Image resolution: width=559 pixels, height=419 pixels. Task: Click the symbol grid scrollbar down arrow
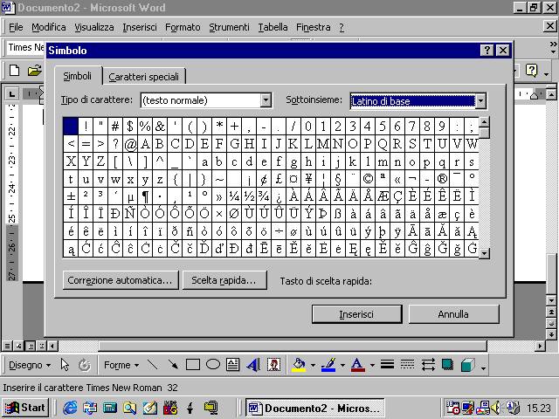(484, 253)
